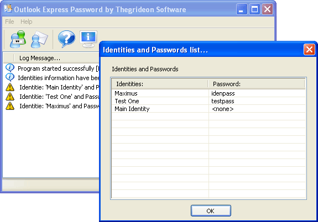Image resolution: width=318 pixels, height=222 pixels.
Task: Click warning icon for 'Main Identity' log entry
Action: coord(10,87)
